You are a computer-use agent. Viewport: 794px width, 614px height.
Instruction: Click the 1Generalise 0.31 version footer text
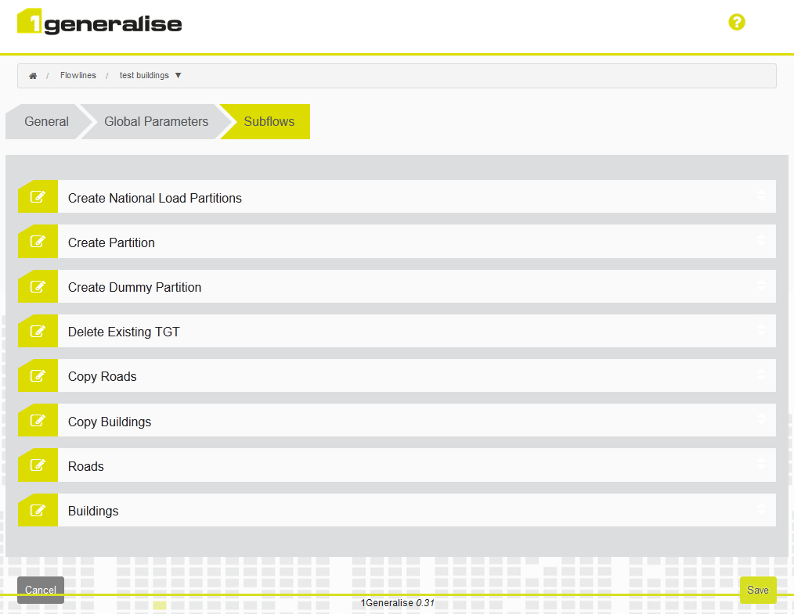click(398, 603)
